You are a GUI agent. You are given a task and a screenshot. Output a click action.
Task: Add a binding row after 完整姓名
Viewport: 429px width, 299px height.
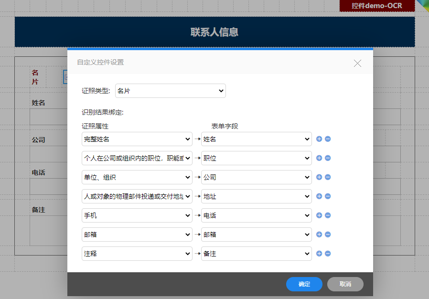319,139
